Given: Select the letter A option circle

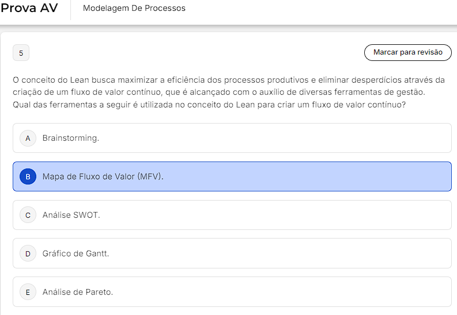Looking at the screenshot, I should click(28, 138).
